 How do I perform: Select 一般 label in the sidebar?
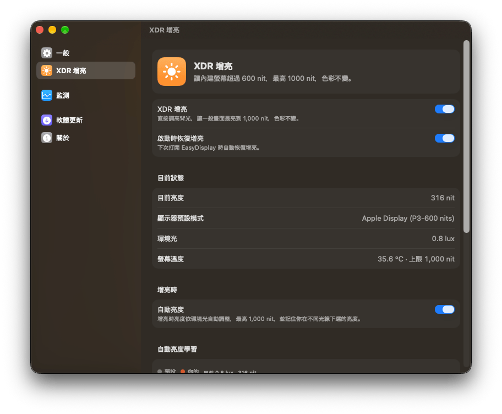pyautogui.click(x=63, y=53)
